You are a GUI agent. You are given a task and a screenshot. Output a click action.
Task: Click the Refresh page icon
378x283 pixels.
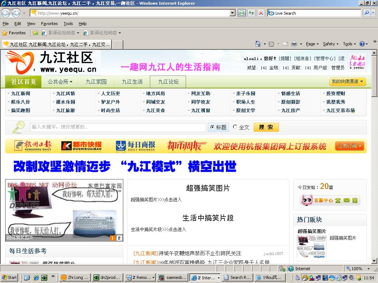click(251, 13)
